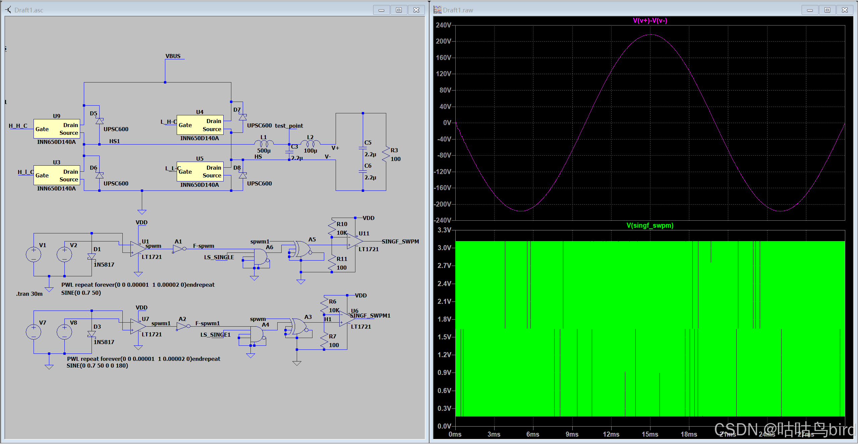Click the V(singf_swpm) trace label

click(650, 226)
